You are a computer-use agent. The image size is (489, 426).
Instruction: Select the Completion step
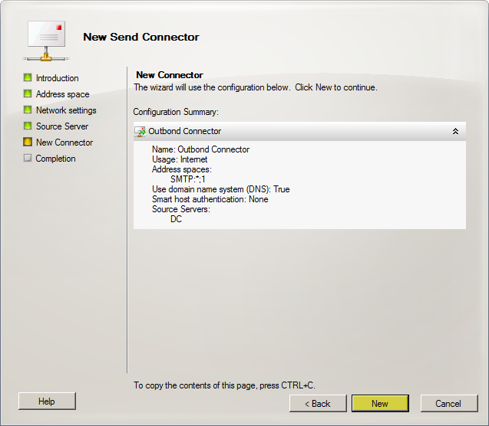click(55, 159)
